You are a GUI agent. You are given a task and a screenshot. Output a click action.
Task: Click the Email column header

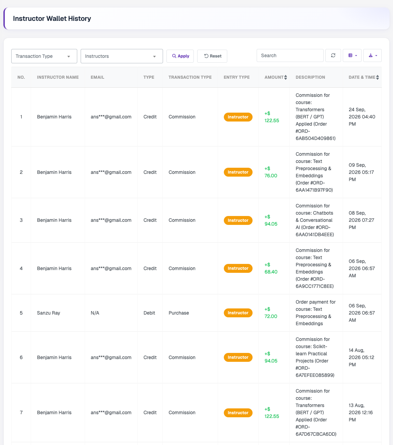pos(97,77)
